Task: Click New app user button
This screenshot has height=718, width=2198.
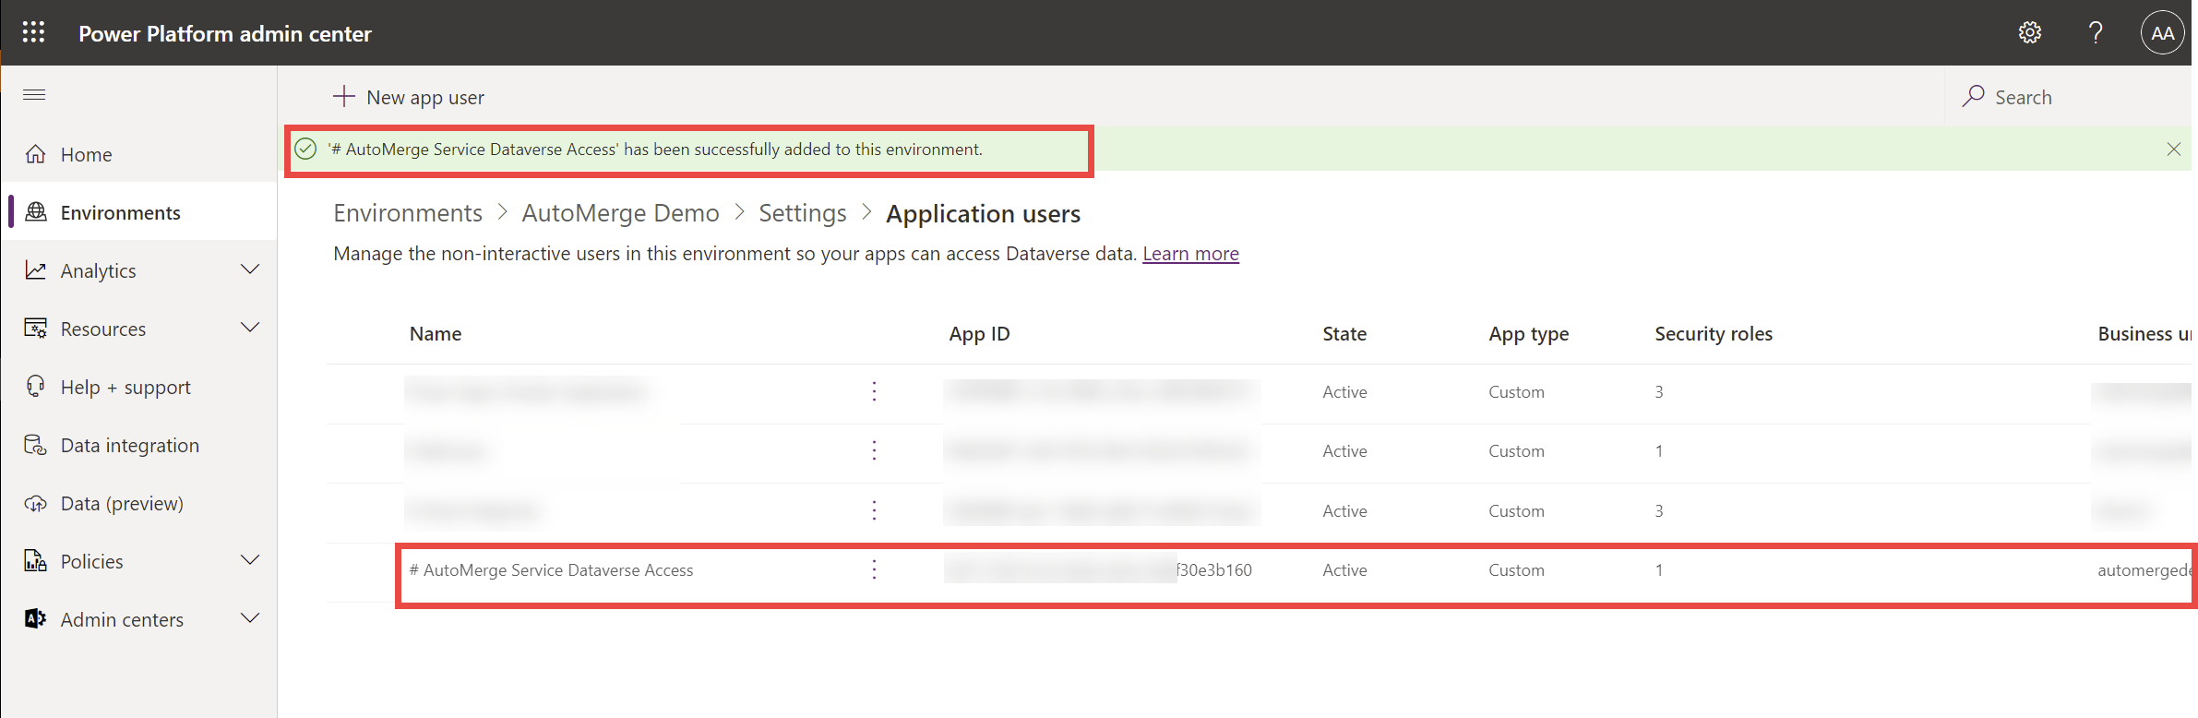Action: [x=408, y=97]
